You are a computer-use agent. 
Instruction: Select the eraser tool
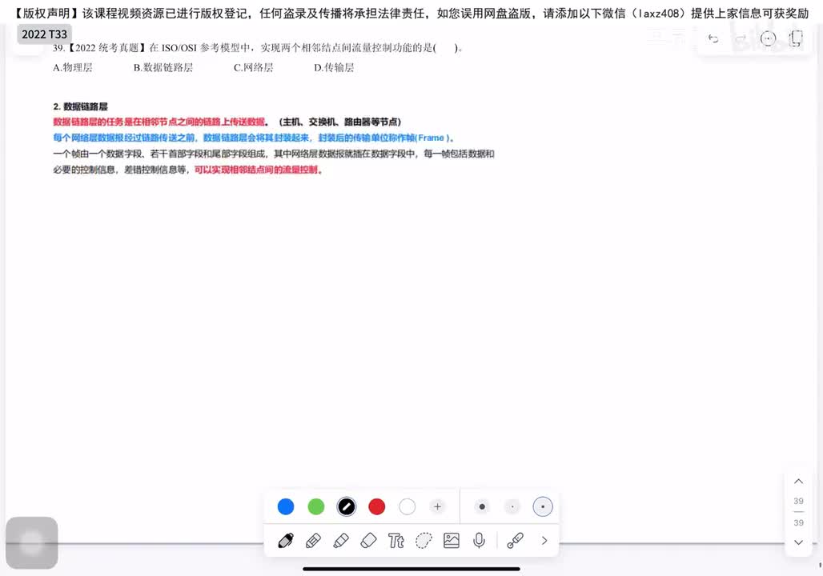(368, 540)
